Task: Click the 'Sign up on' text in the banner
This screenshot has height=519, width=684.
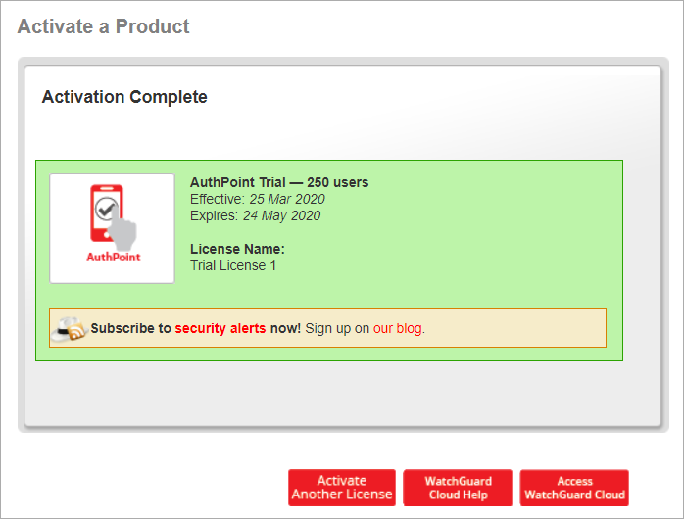Action: pos(337,328)
